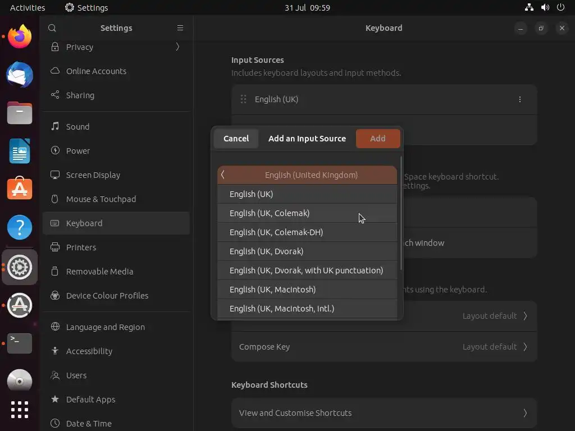Click the three-dot menu for English (UK)

click(x=520, y=99)
